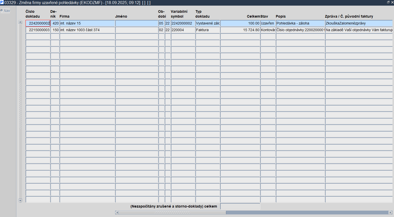394x217 pixels.
Task: Select the Firma cell "int. název 15"
Action: [x=87, y=23]
